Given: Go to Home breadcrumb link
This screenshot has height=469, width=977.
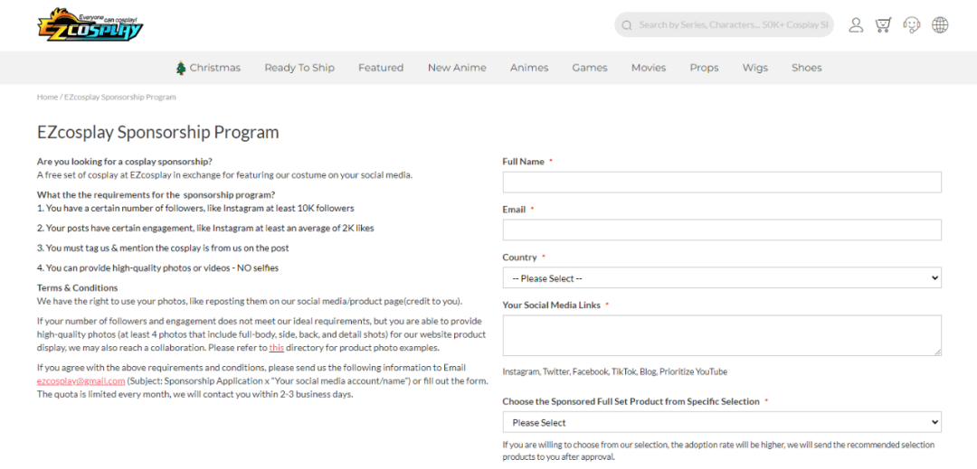Looking at the screenshot, I should (47, 98).
